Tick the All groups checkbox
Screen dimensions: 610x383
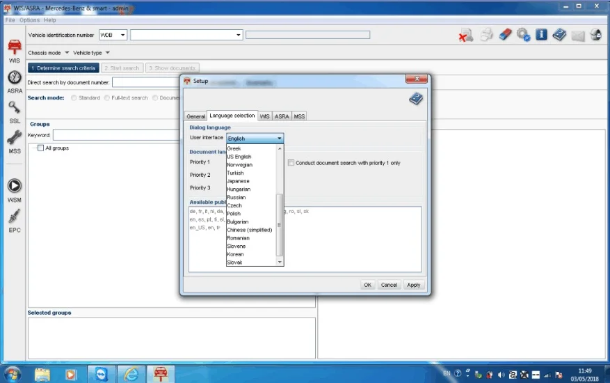point(40,148)
